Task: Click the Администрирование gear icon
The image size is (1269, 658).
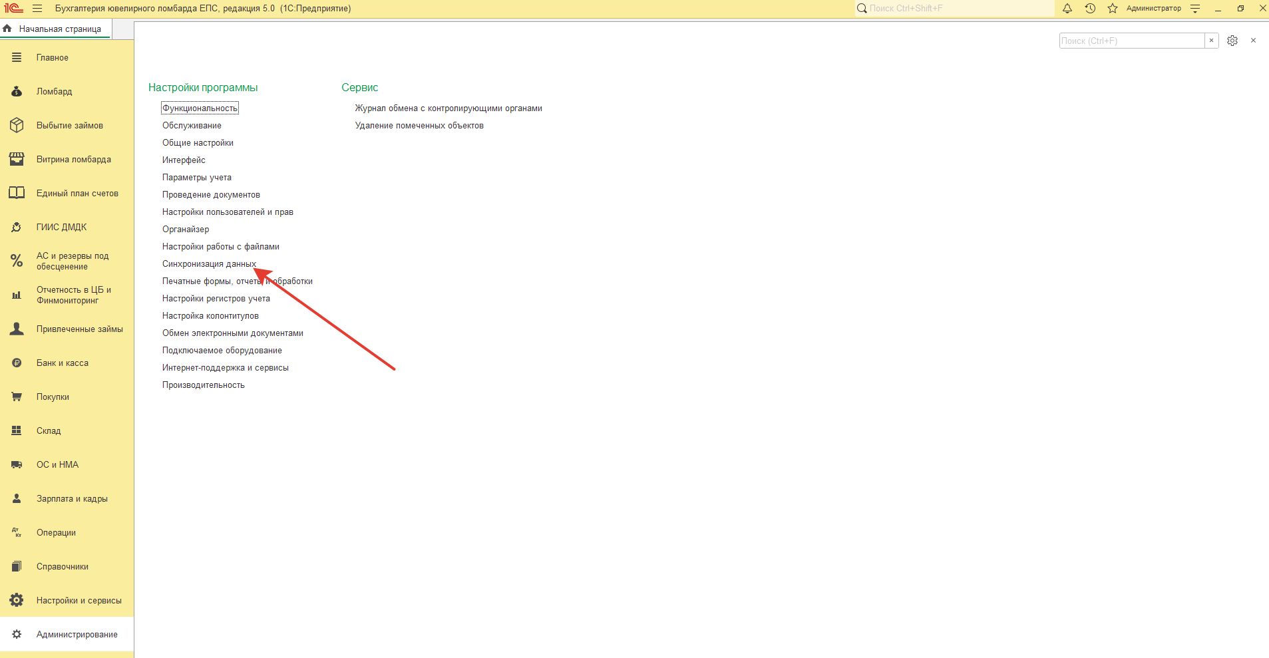Action: pos(17,635)
